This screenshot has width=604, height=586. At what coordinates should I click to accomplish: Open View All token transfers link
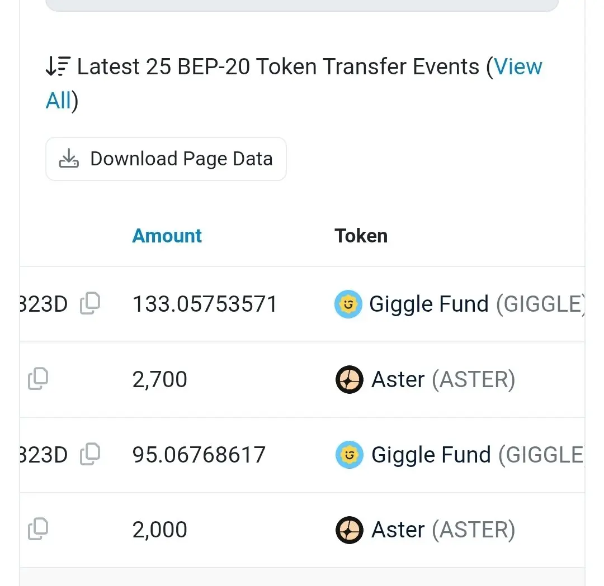(x=294, y=83)
